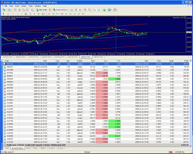Select the Text tool (A)

pos(34,14)
